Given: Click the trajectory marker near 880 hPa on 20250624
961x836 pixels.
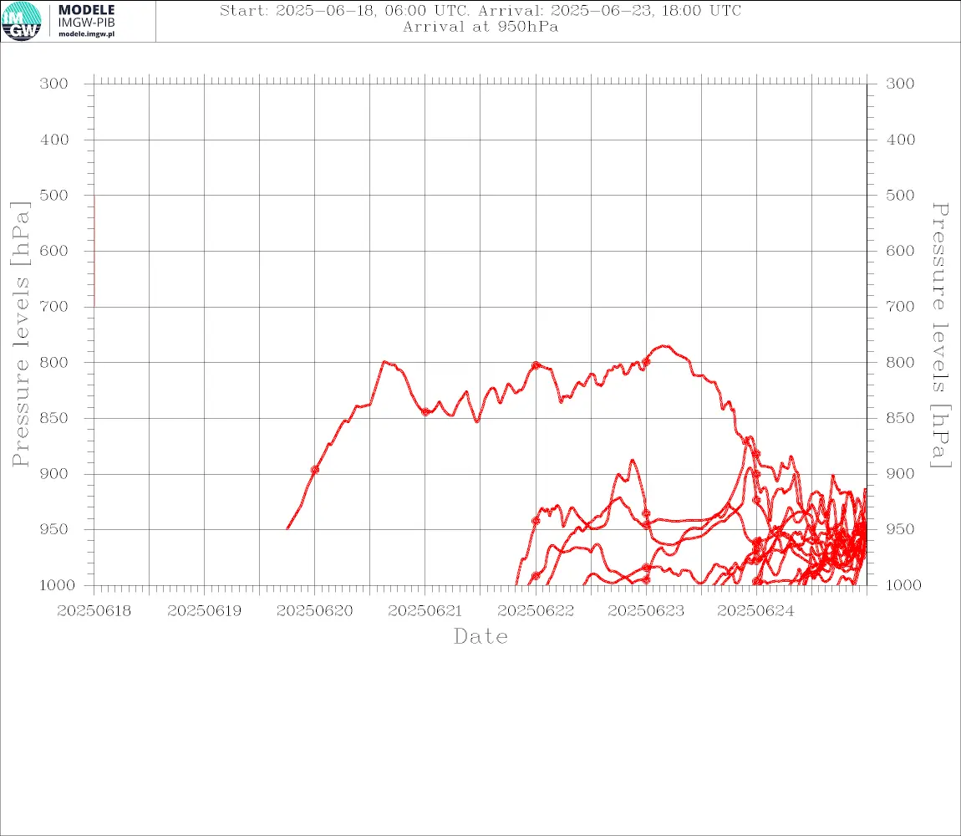Looking at the screenshot, I should (756, 454).
